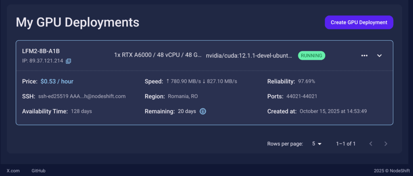
Task: Click the info icon beside Remaining days
Action: [x=203, y=111]
